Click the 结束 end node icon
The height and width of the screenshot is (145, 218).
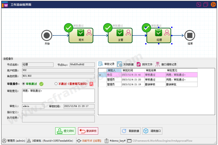tap(190, 36)
